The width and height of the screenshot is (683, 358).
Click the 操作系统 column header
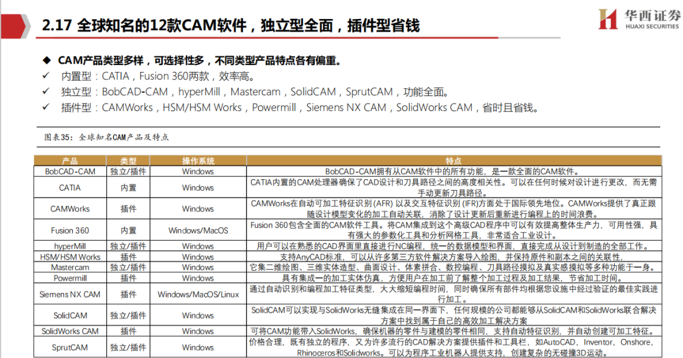198,160
